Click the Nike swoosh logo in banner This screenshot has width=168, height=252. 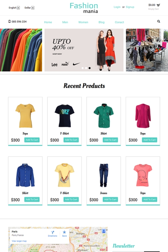click(x=76, y=64)
